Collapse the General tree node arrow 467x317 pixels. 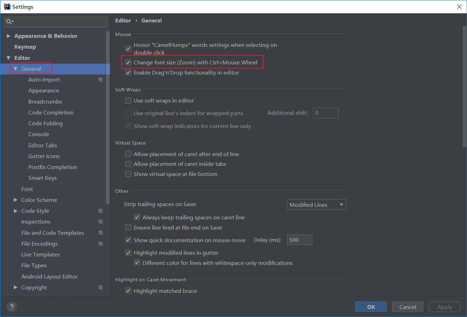[15, 69]
